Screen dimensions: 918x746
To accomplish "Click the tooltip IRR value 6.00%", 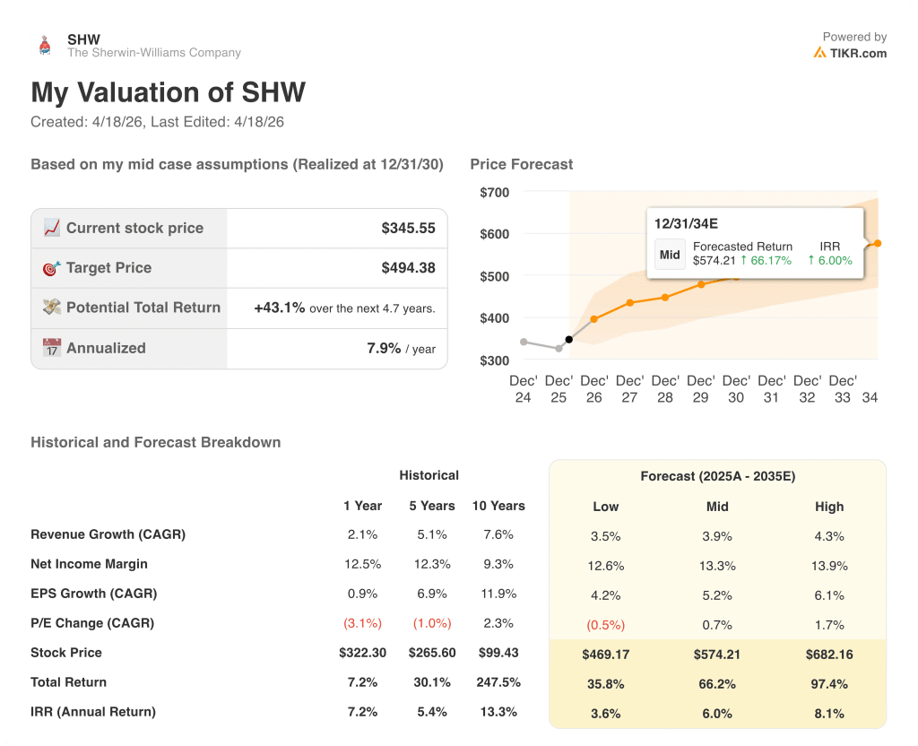I will [830, 261].
